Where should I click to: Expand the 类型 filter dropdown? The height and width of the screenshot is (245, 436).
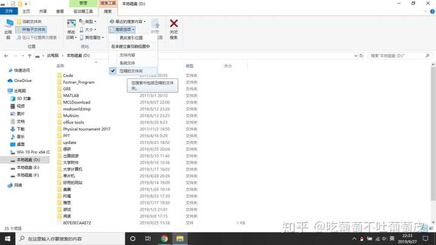click(x=88, y=21)
